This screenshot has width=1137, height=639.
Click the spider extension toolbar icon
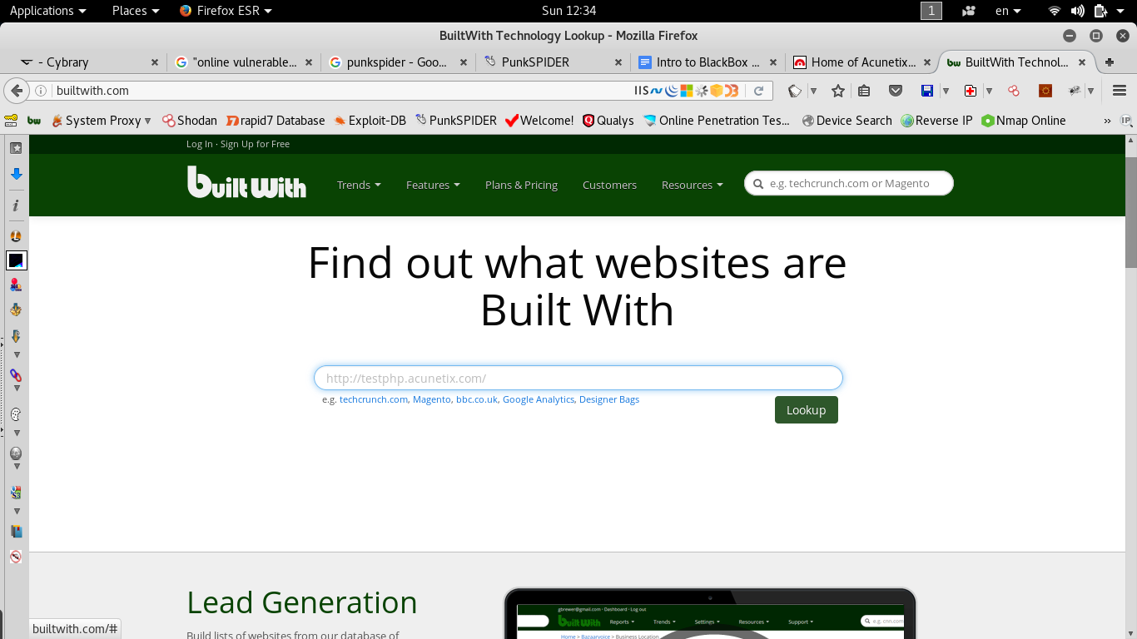(1075, 91)
